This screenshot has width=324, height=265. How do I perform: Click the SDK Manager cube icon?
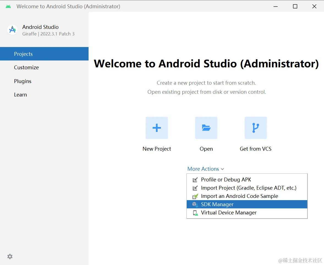click(195, 205)
